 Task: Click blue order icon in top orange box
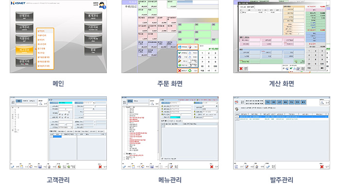[180, 46]
